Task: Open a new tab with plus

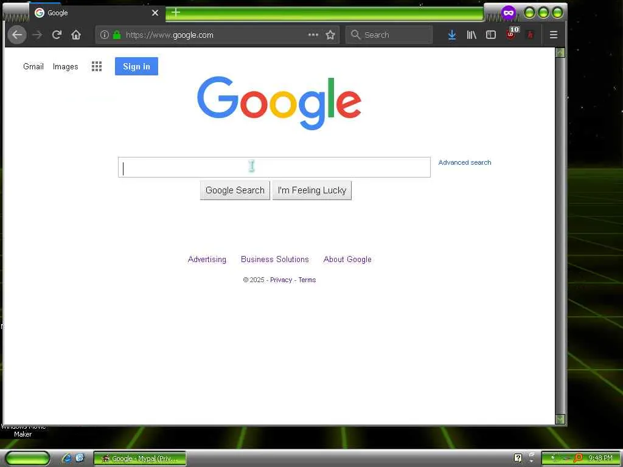Action: tap(176, 13)
